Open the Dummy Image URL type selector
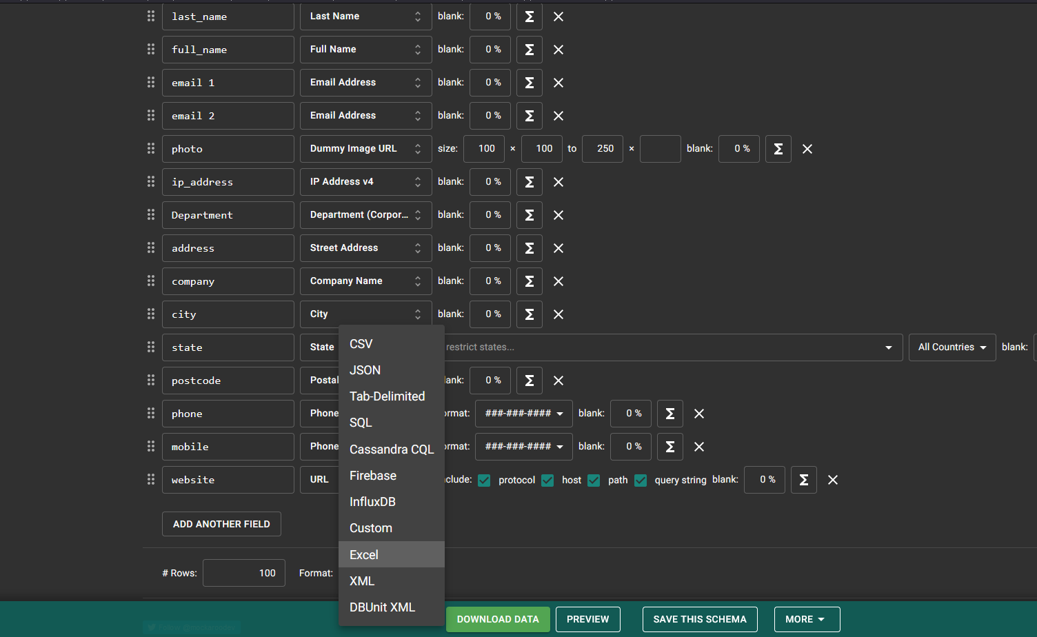Screen dimensions: 1037x637 coord(366,149)
